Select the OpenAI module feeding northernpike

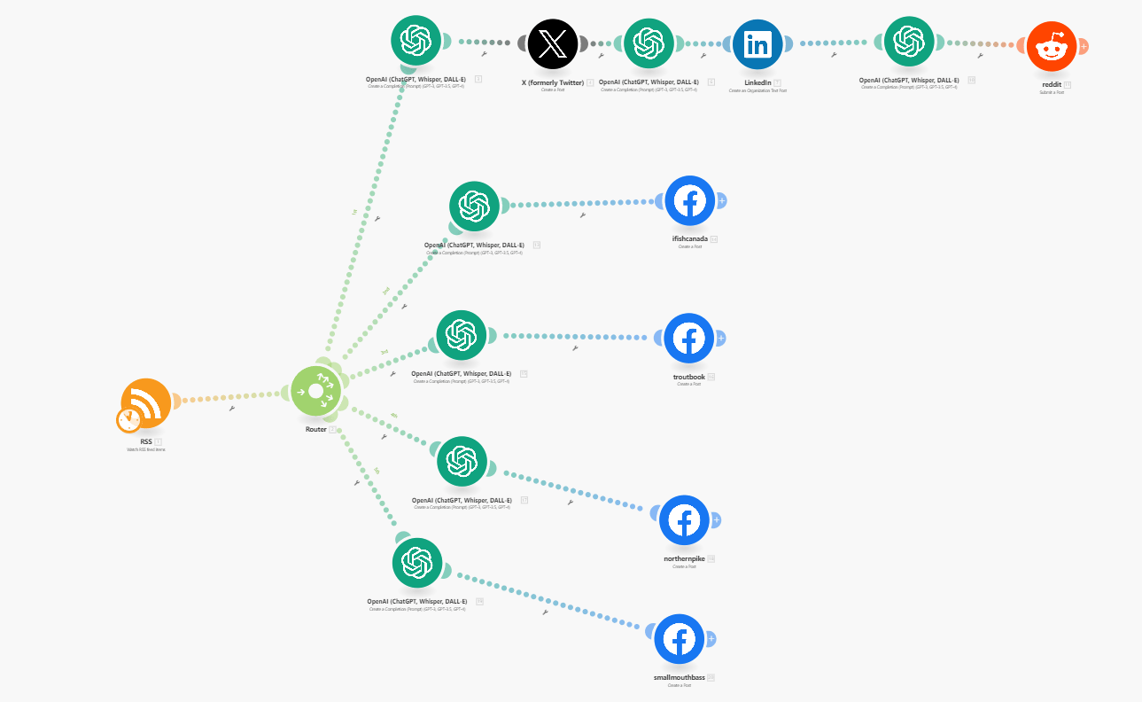point(462,461)
